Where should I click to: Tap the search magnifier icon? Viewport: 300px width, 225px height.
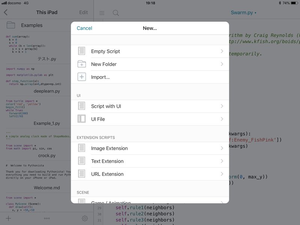tap(116, 13)
